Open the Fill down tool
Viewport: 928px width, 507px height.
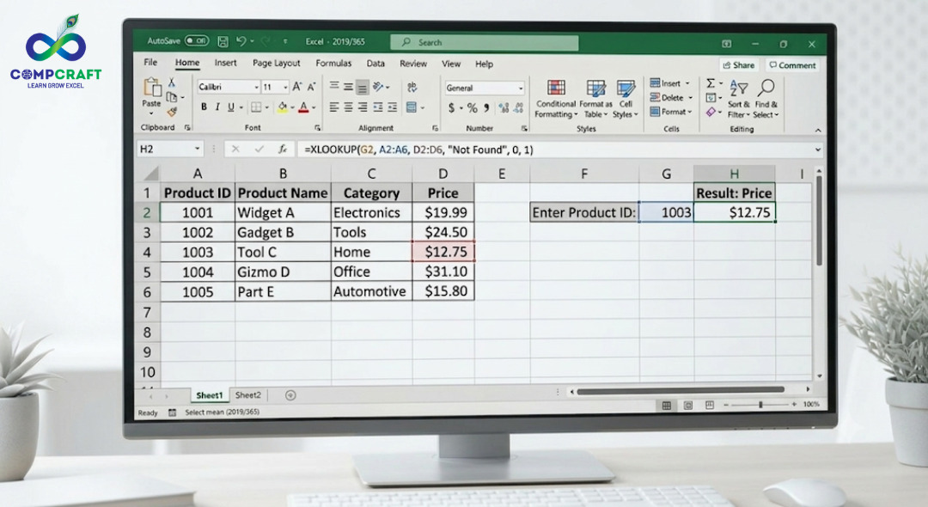point(711,98)
